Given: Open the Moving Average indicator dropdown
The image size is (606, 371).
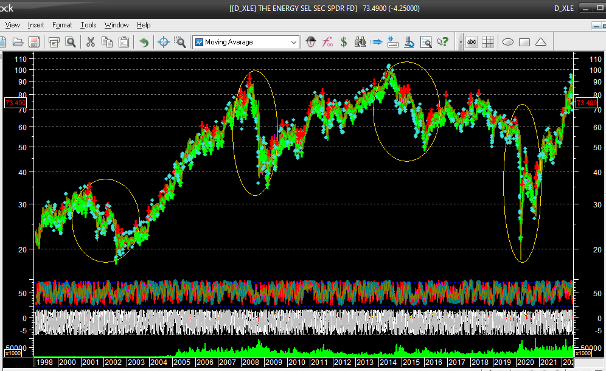Looking at the screenshot, I should (x=294, y=42).
